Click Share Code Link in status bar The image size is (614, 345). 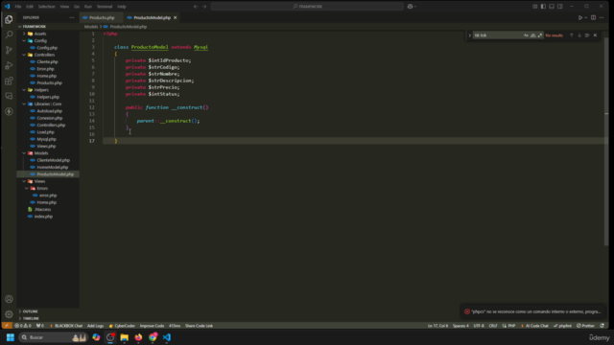pyautogui.click(x=199, y=326)
